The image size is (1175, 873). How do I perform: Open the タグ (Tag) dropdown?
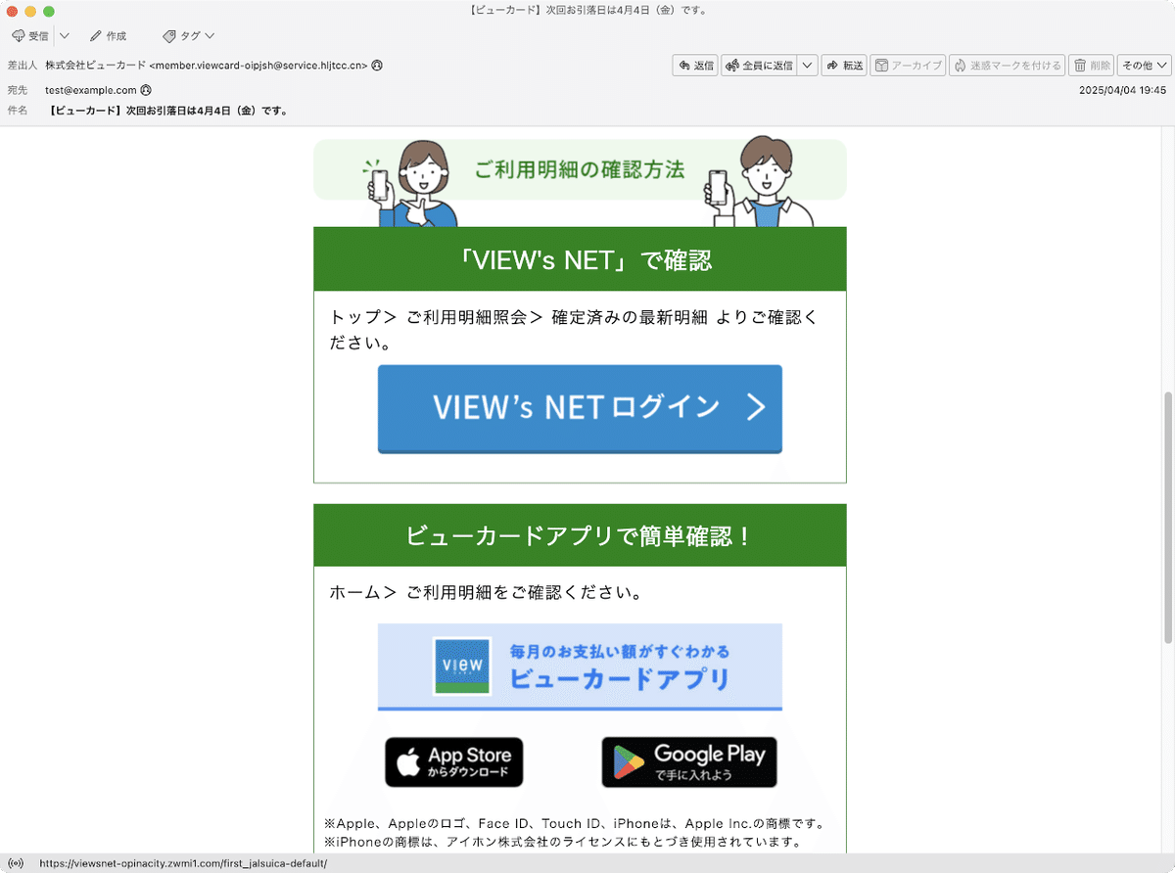click(189, 36)
